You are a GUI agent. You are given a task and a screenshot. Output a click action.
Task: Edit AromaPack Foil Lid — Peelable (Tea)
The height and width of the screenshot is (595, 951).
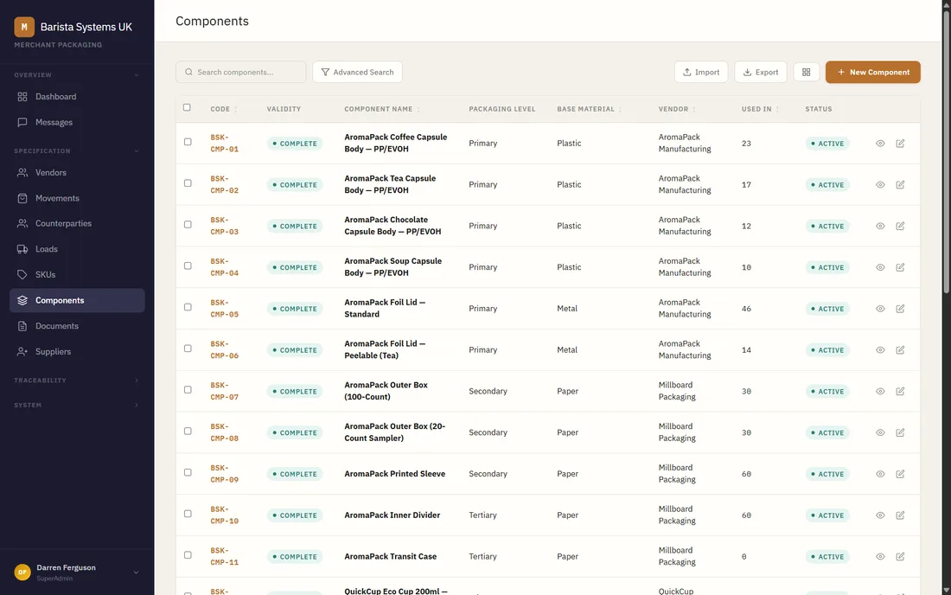[x=900, y=350]
